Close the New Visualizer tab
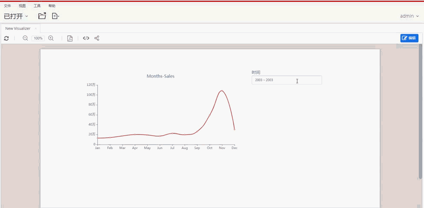The width and height of the screenshot is (424, 208). (36, 28)
